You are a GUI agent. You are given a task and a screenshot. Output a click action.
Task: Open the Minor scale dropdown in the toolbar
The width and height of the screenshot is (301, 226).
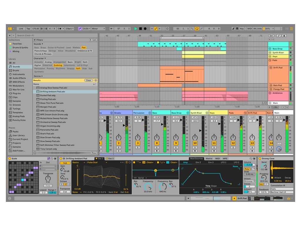click(98, 29)
